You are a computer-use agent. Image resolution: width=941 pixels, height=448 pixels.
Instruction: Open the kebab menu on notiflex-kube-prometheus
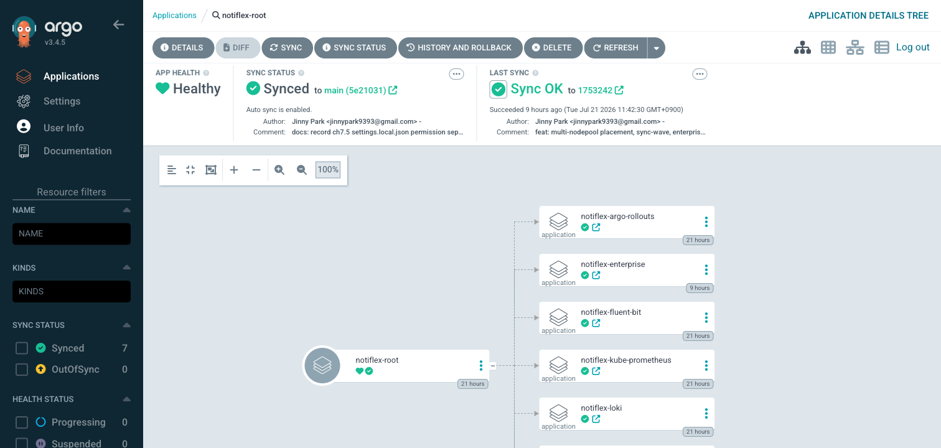point(706,365)
